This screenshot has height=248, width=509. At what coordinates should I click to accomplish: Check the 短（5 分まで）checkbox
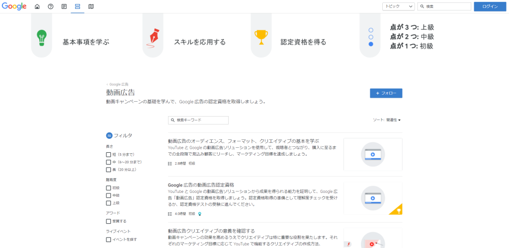pos(108,154)
